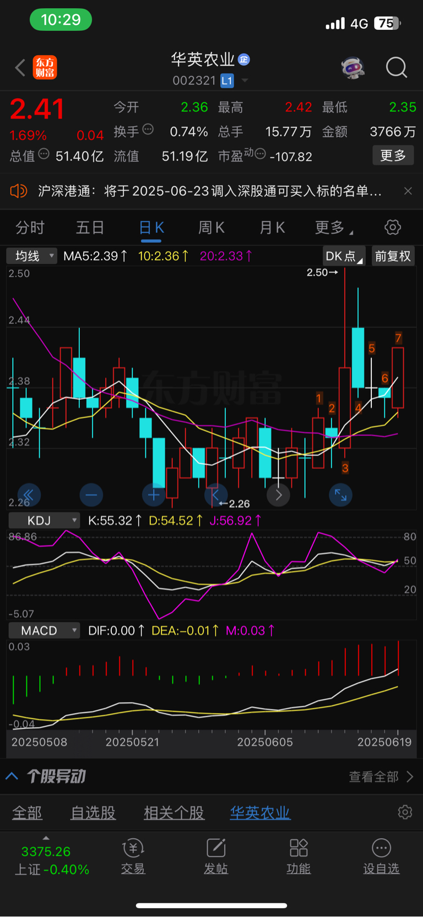This screenshot has width=423, height=917.
Task: Open the 均线 indicator dropdown
Action: (32, 256)
